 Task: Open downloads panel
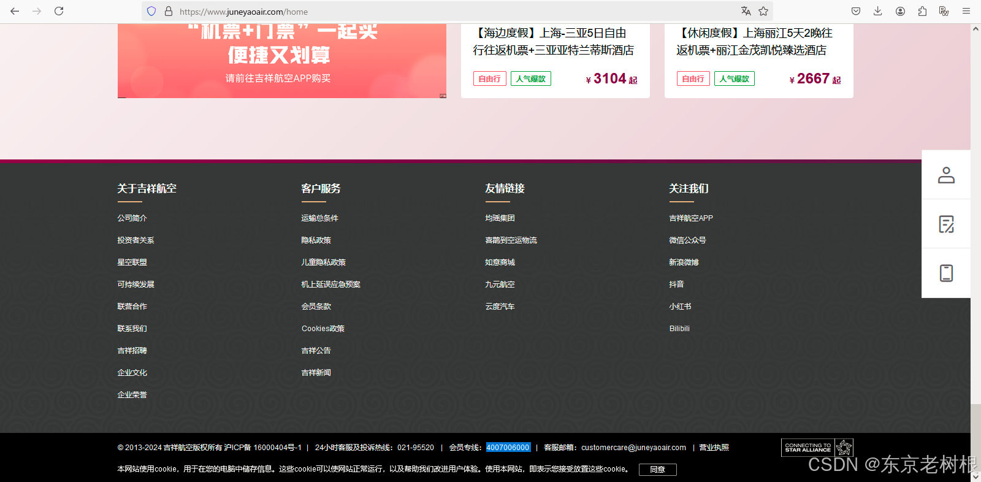coord(878,11)
